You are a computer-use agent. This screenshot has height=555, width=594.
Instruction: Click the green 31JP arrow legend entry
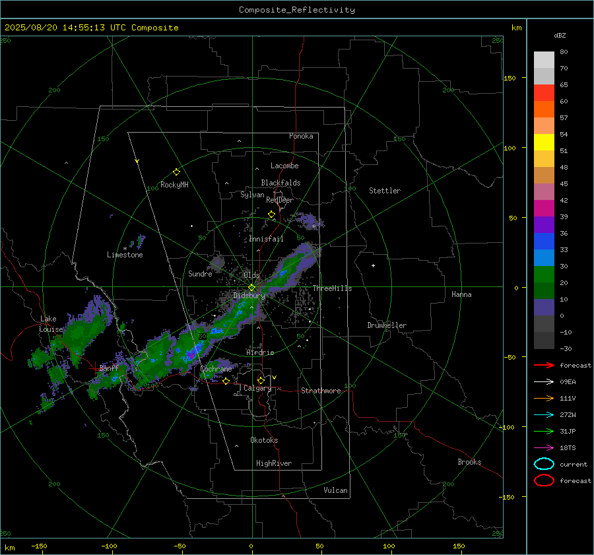click(544, 431)
